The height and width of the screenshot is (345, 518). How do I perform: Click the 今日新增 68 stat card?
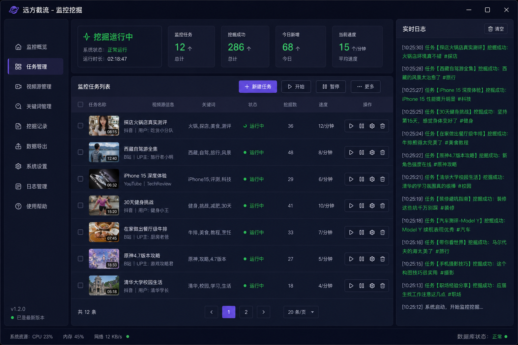point(301,46)
